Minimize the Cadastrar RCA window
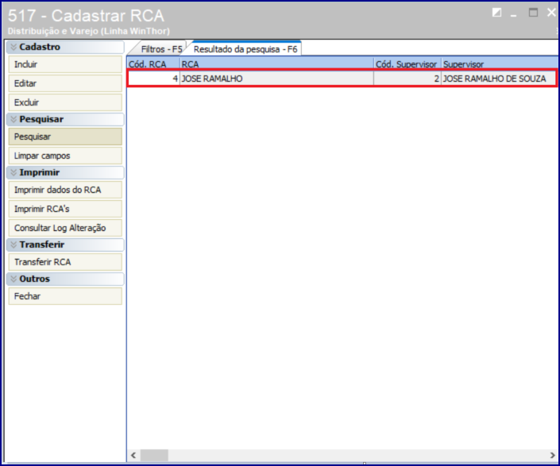Image resolution: width=560 pixels, height=466 pixels. [514, 14]
